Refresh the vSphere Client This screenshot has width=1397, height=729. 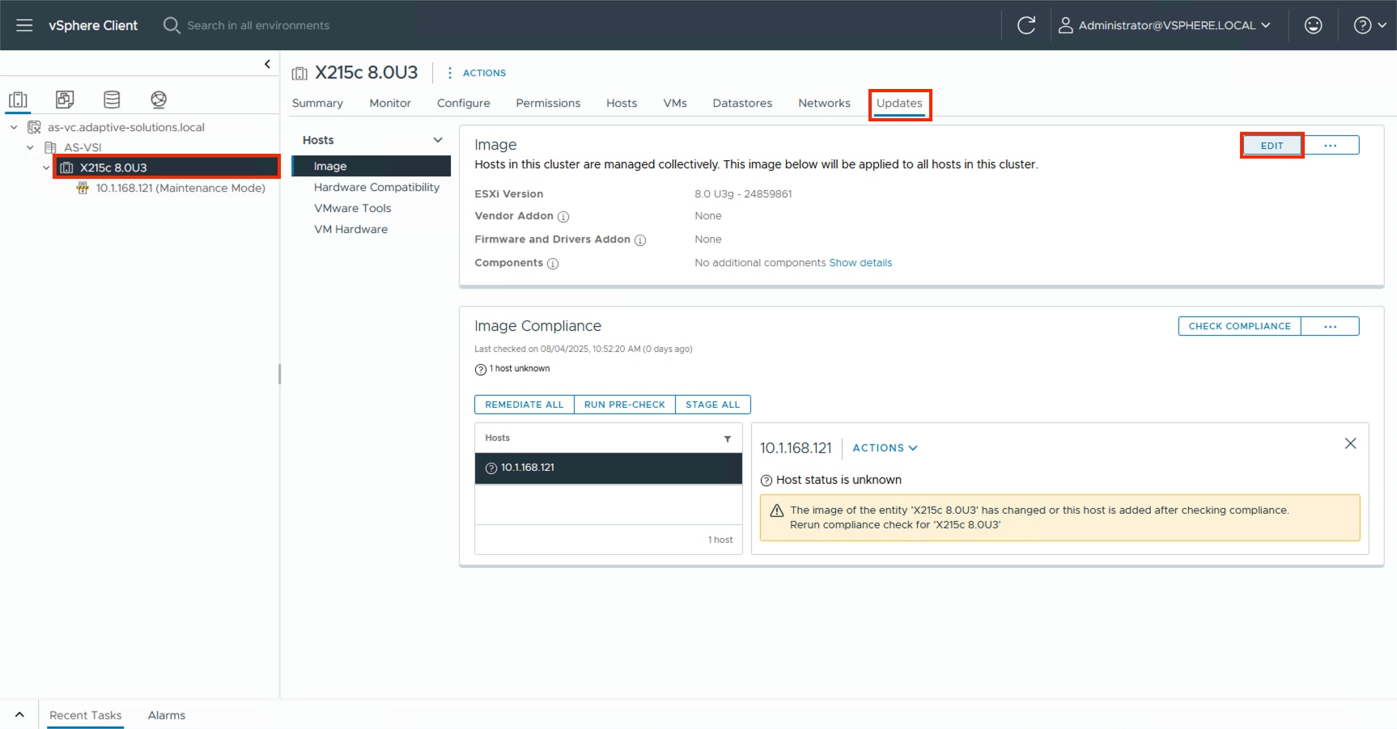pos(1026,25)
